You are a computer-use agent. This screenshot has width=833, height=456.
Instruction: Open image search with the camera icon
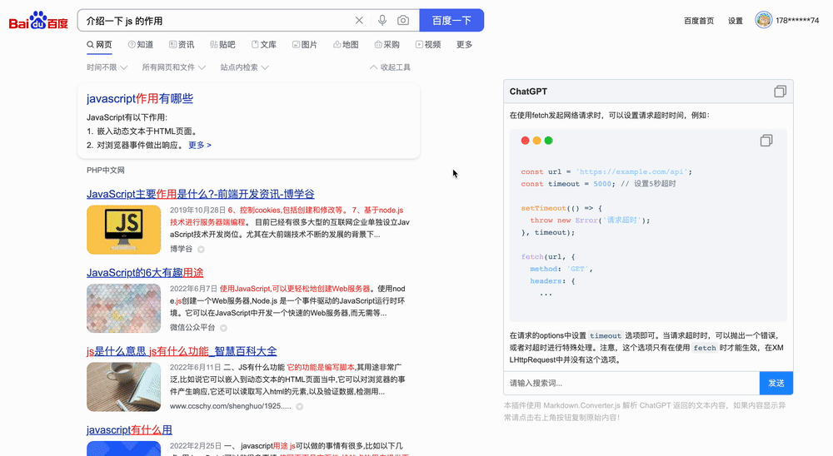click(x=403, y=20)
